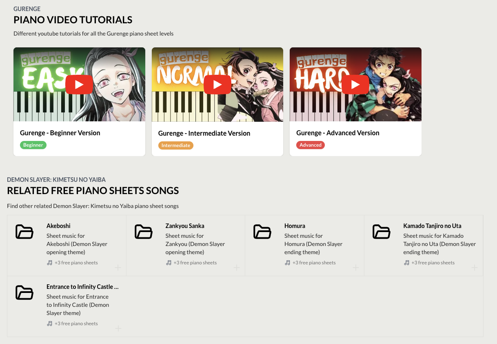Play the Gurenge Hard video tutorial
Viewport: 497px width, 344px height.
(355, 85)
